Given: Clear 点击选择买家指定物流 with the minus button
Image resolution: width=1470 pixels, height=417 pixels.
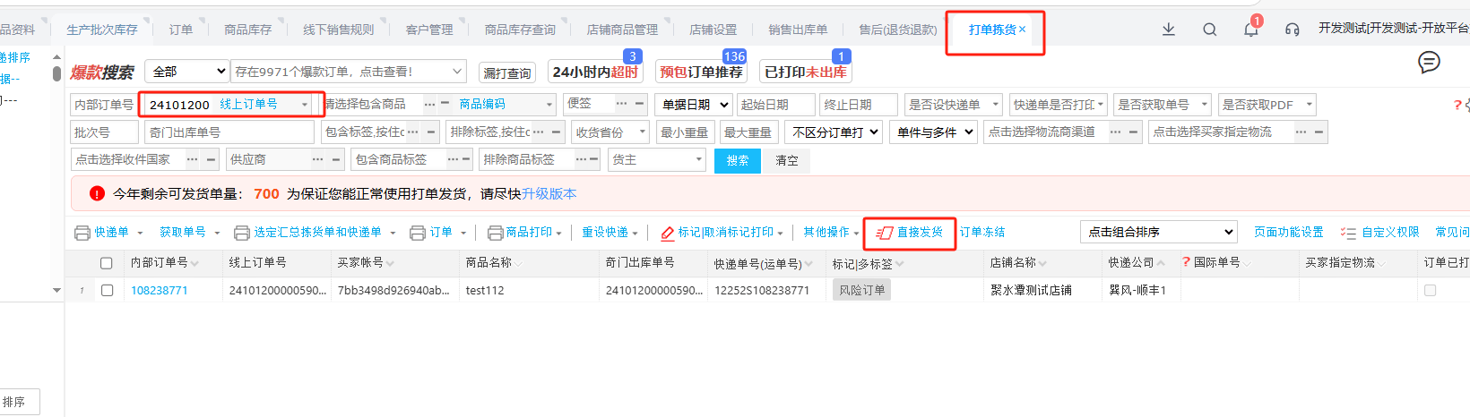Looking at the screenshot, I should tap(1319, 132).
